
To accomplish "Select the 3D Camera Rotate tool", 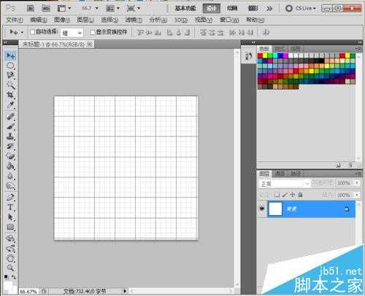I will tap(10, 249).
